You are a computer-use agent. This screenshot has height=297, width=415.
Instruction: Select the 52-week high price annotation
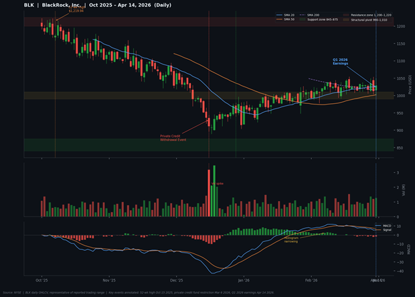[76, 9]
